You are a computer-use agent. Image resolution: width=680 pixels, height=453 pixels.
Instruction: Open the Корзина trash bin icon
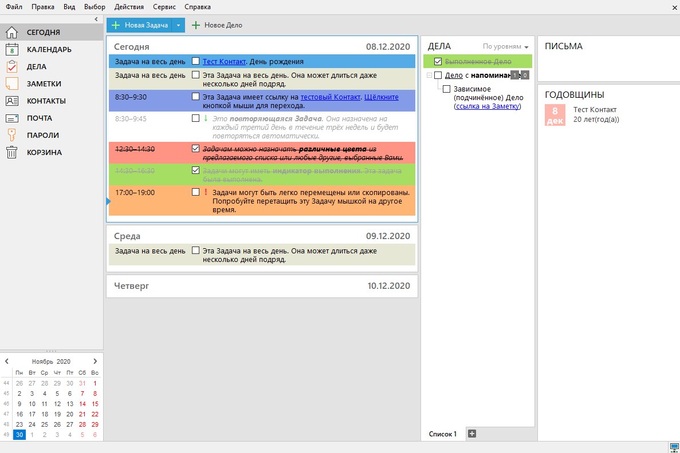click(x=11, y=153)
